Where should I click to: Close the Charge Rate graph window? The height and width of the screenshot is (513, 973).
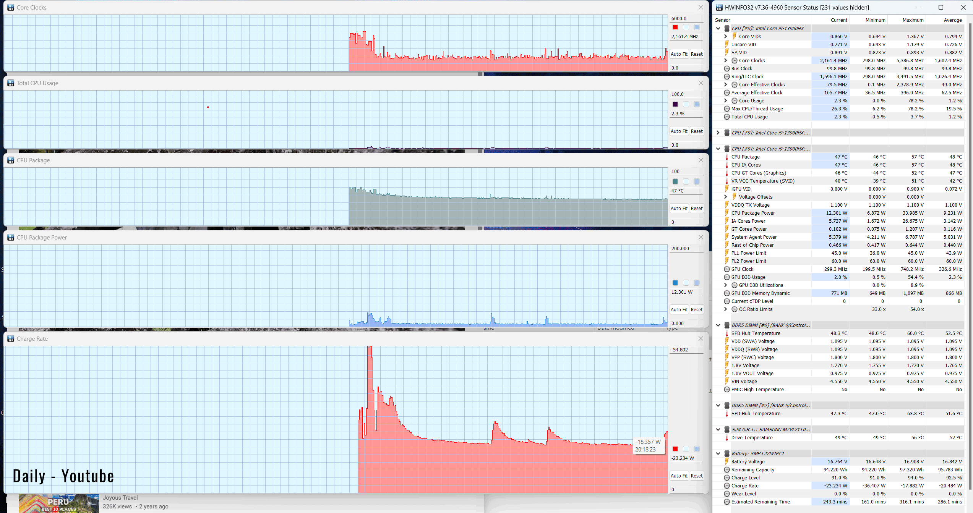pyautogui.click(x=701, y=338)
